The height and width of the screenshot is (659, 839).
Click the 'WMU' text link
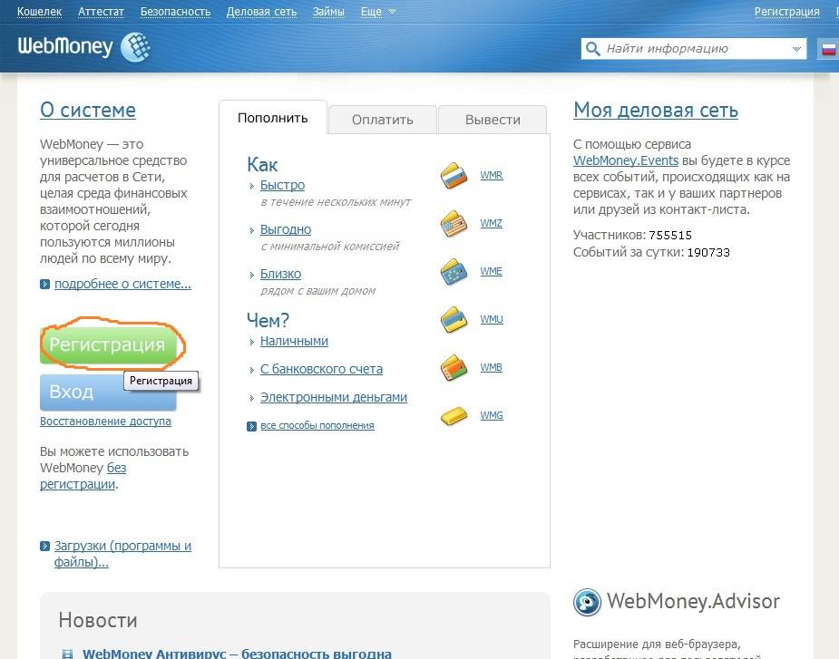[492, 319]
